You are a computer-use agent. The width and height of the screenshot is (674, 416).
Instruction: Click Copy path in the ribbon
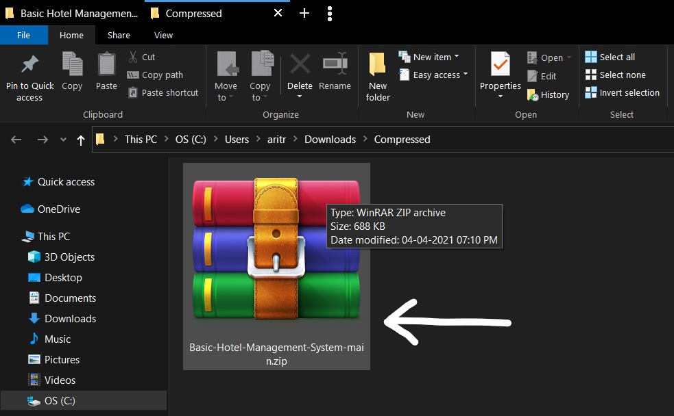click(155, 75)
